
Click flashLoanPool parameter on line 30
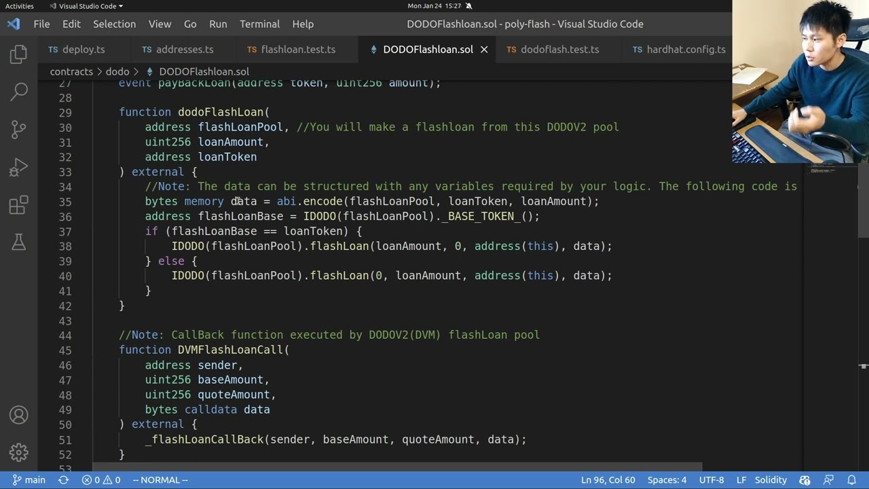240,127
